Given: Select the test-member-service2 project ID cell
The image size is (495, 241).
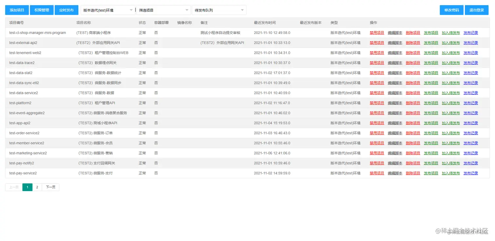Looking at the screenshot, I should coord(27,143).
